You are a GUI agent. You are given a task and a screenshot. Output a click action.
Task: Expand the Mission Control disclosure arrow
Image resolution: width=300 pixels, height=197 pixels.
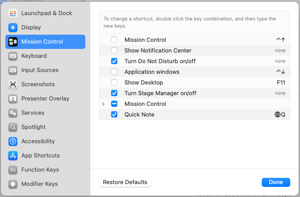pyautogui.click(x=104, y=104)
